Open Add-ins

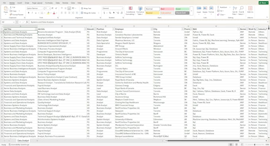[250, 10]
